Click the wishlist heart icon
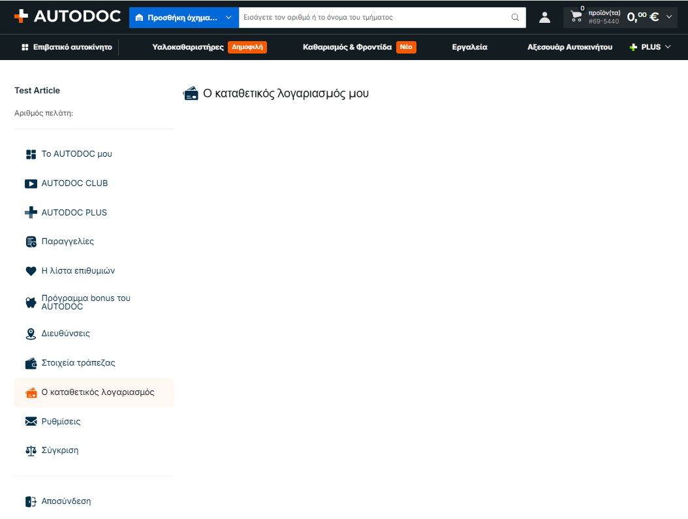Screen dimensions: 688x519 [31, 271]
